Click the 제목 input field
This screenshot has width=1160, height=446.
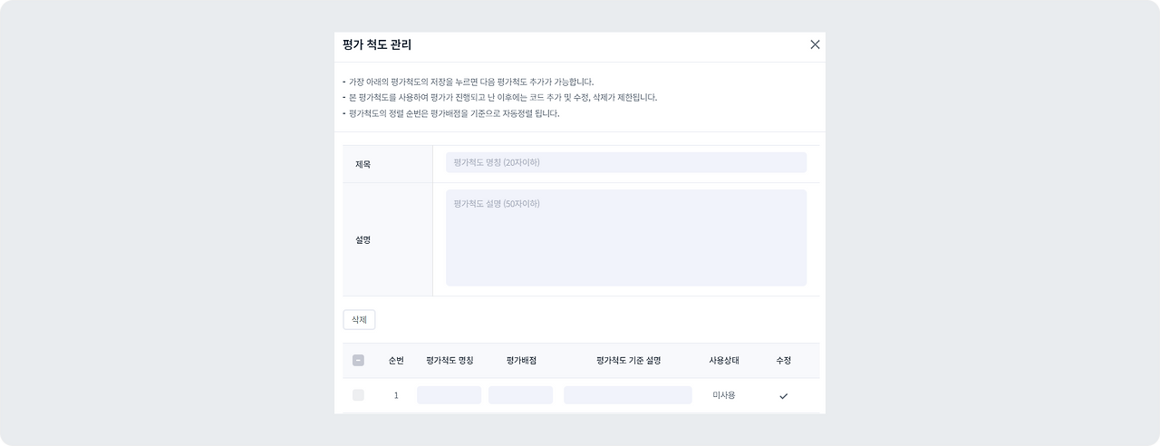(x=626, y=162)
